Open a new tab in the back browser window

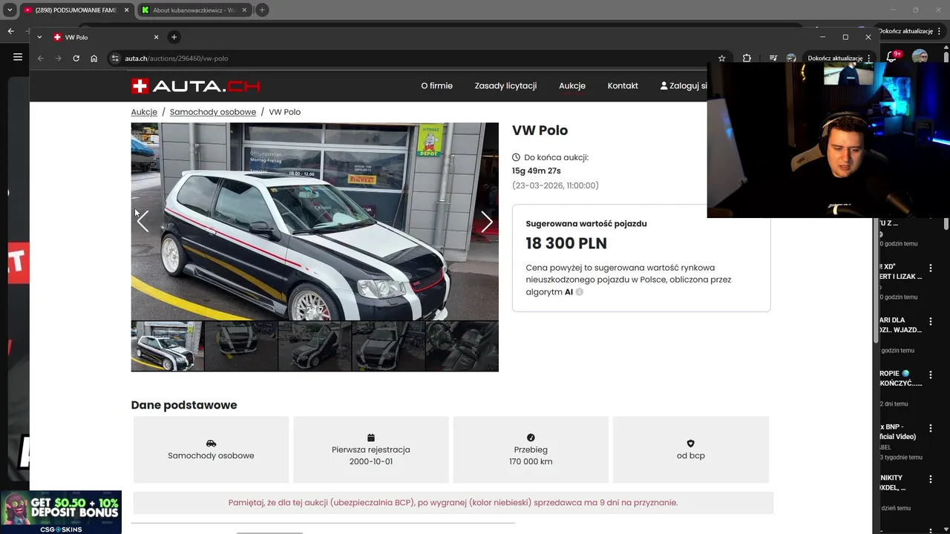pos(262,10)
